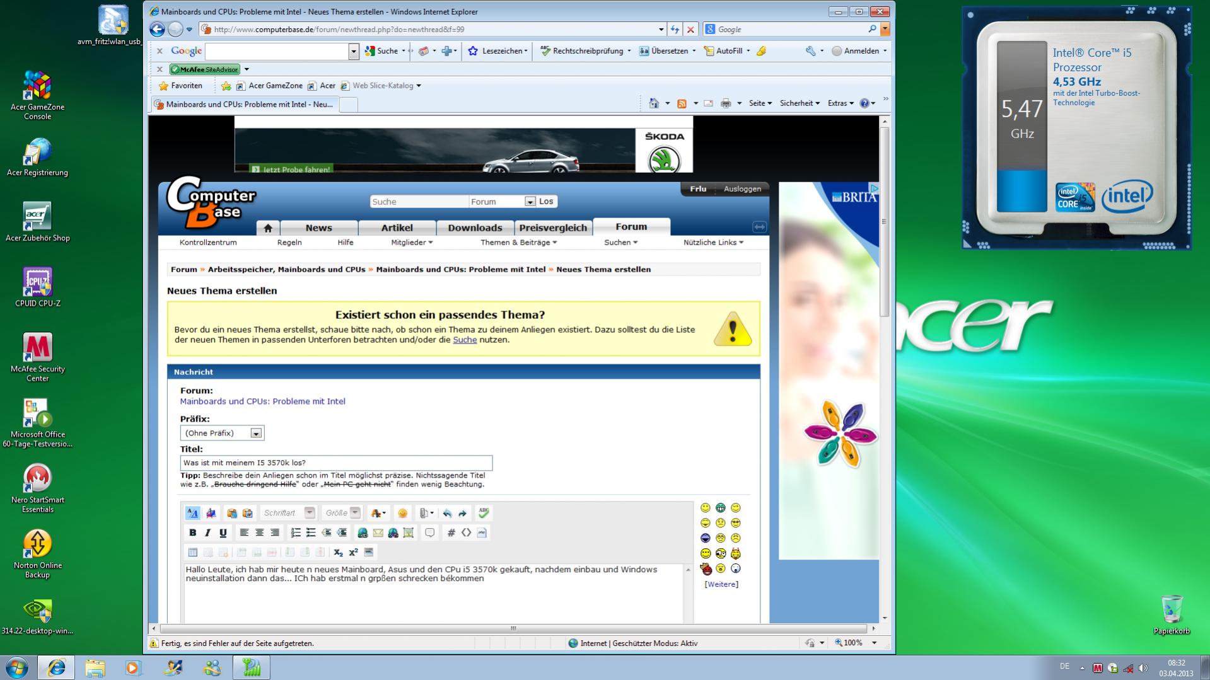Switch editor mode with the A/A toggle

[x=193, y=513]
